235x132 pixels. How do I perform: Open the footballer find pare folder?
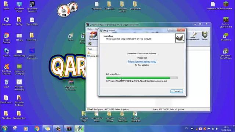(x=19, y=100)
